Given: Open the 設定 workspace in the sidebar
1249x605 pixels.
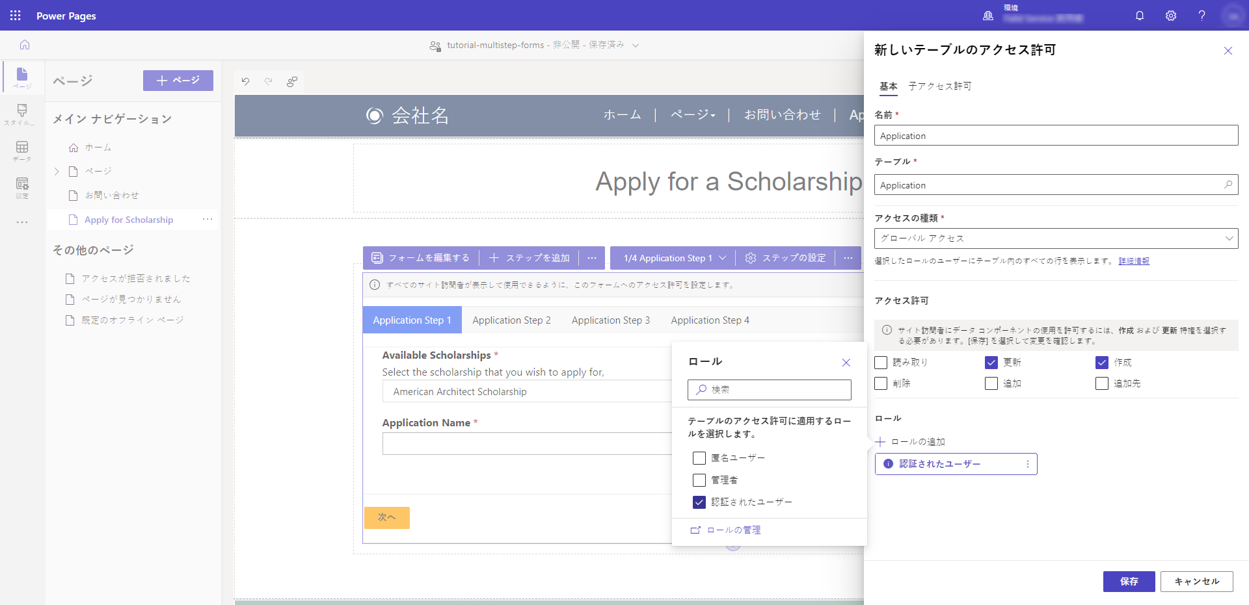Looking at the screenshot, I should coord(21,188).
